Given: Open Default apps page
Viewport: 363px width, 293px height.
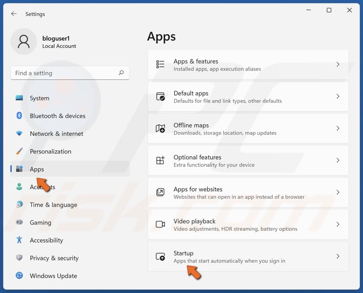Looking at the screenshot, I should tap(248, 97).
